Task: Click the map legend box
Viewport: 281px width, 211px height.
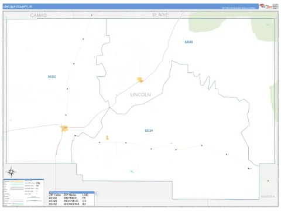Action: [x=23, y=192]
